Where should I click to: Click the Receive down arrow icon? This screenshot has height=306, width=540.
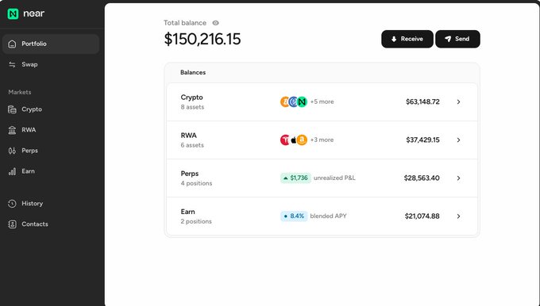pos(394,39)
